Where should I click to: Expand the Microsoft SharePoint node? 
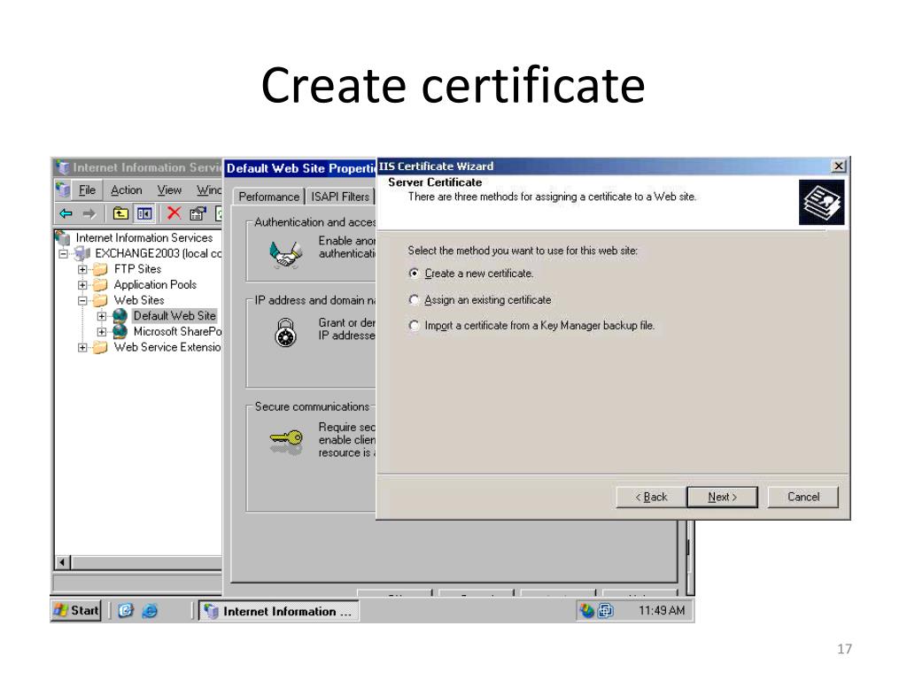[x=102, y=331]
